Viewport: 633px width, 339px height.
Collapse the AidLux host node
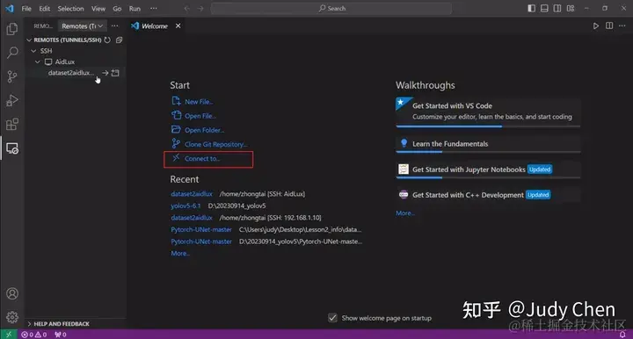[38, 61]
